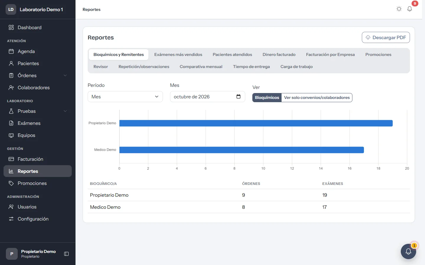
Task: Click the Propietario Demo chart bar
Action: [256, 123]
